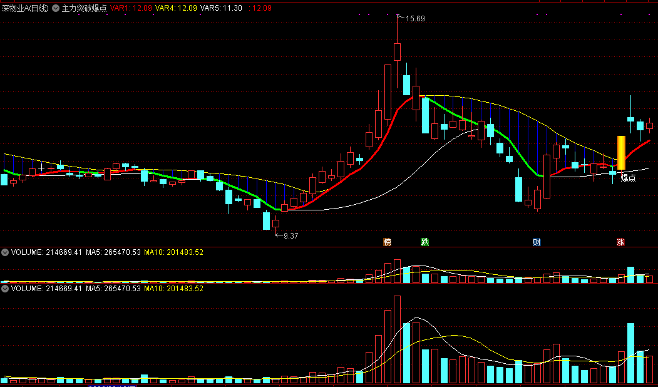
Task: Expand the upper VOLUME panel's indicator dropdown arrow
Action: coord(5,252)
